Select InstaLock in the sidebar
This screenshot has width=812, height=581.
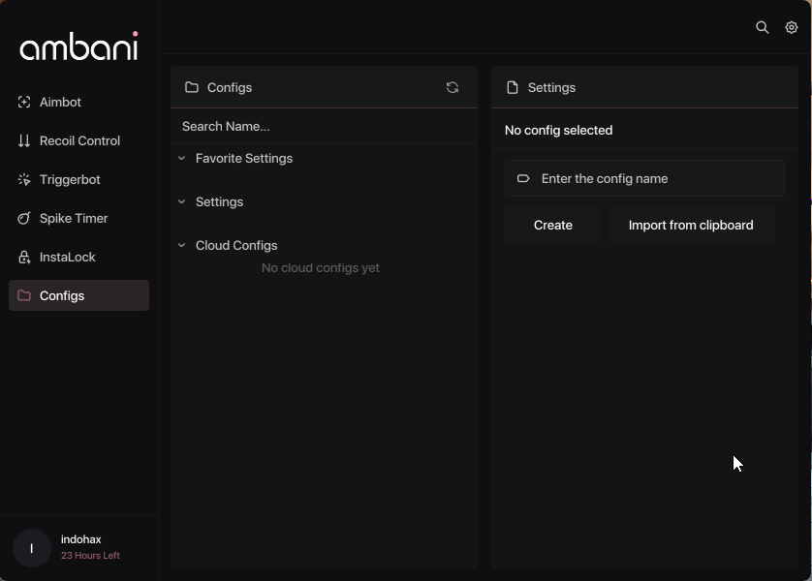point(78,258)
